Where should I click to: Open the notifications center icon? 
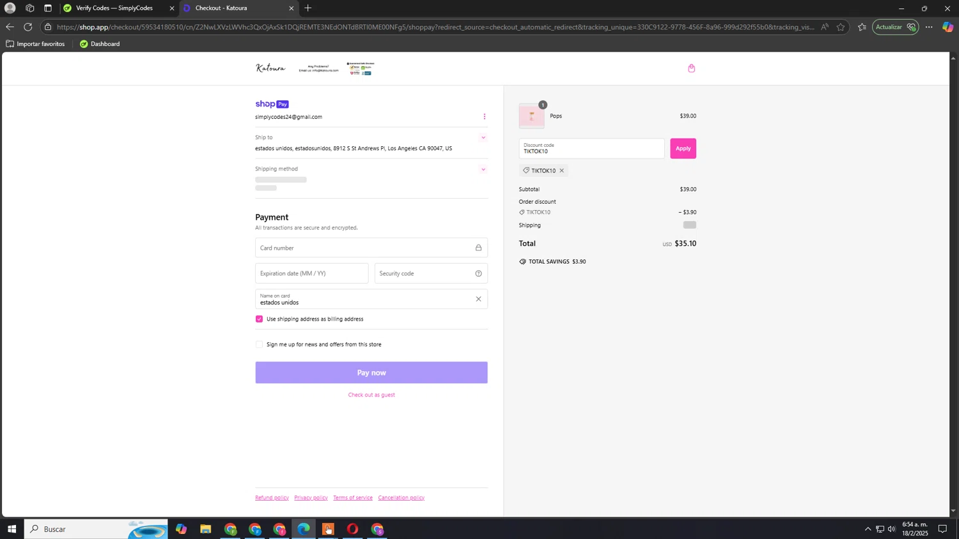click(942, 529)
